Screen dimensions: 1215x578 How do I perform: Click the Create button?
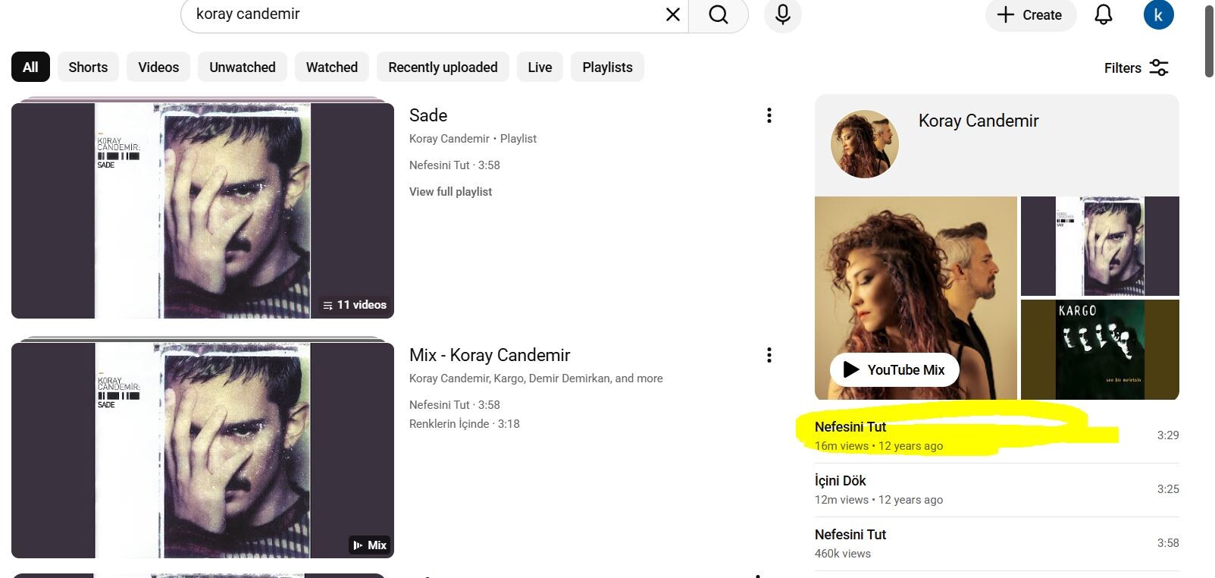coord(1030,14)
